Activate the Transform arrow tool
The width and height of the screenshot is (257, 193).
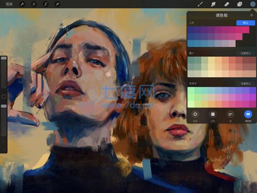click(57, 4)
